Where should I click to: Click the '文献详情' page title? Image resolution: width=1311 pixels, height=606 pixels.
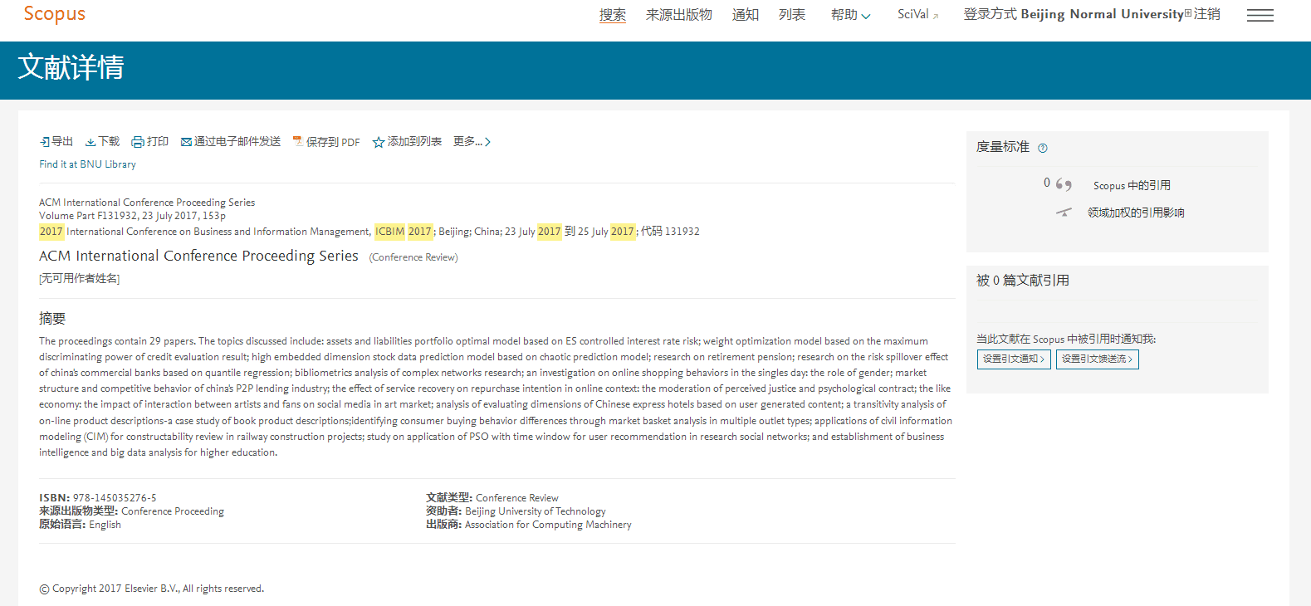[x=71, y=67]
